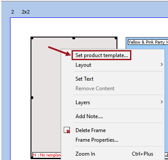This screenshot has height=160, width=168.
Task: Select the top-right corner frame handle
Action: point(116,38)
